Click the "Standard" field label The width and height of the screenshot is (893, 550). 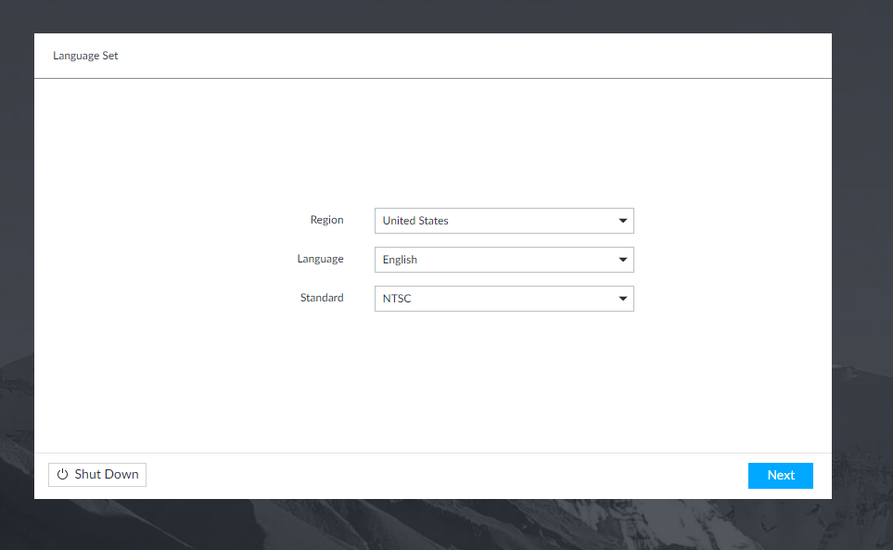[322, 298]
